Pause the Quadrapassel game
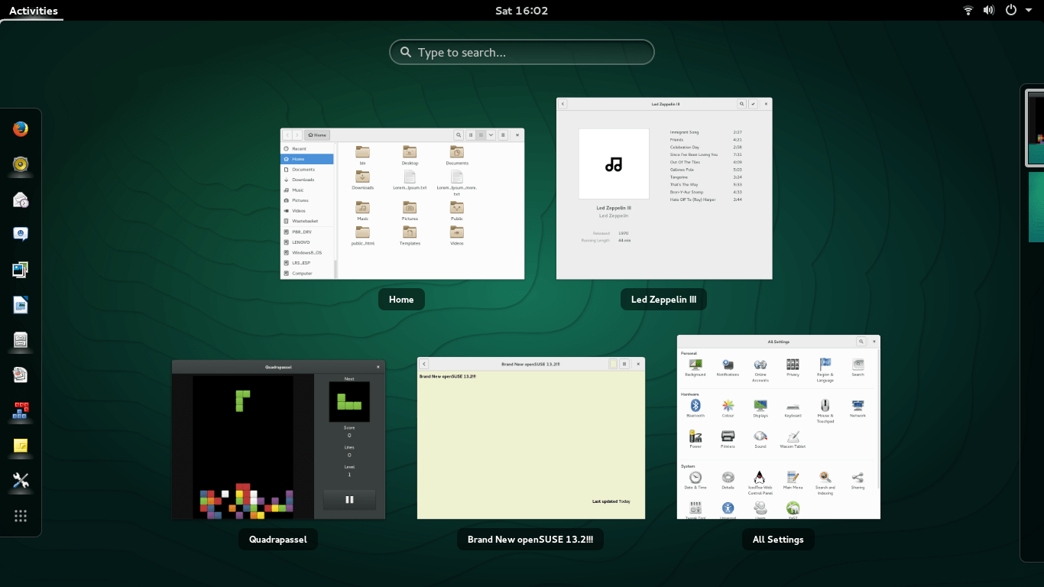This screenshot has height=587, width=1044. tap(349, 499)
